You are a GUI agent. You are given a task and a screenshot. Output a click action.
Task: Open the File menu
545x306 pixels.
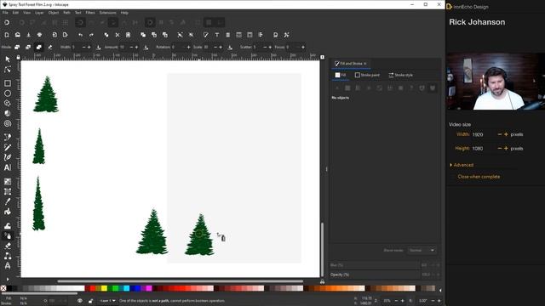point(5,13)
